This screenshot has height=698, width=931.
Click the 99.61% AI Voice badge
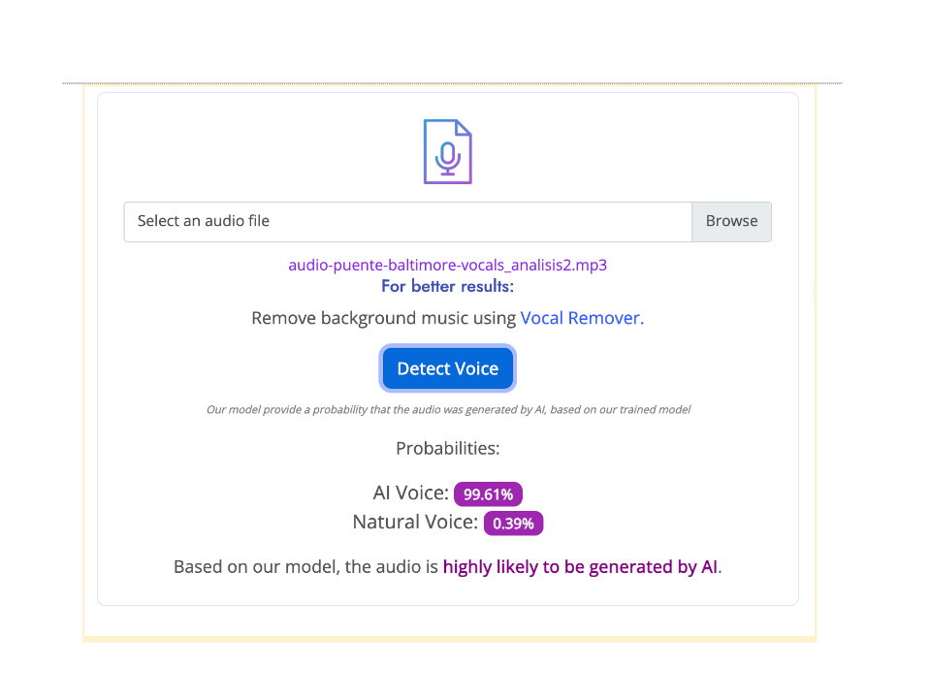[488, 493]
